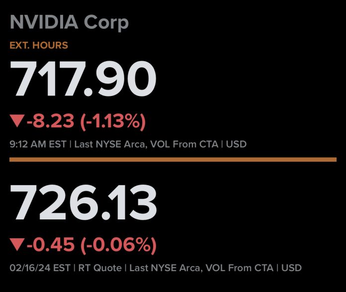The image size is (346, 292).
Task: Click the NVIDIA Corp company title
Action: [69, 22]
